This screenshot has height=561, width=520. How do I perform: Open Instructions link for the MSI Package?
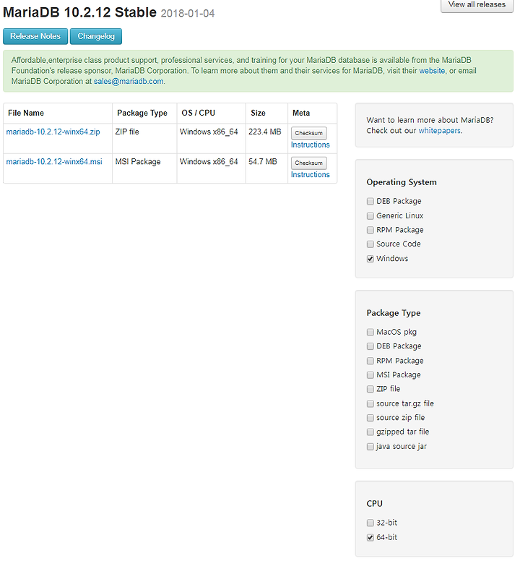pyautogui.click(x=311, y=175)
